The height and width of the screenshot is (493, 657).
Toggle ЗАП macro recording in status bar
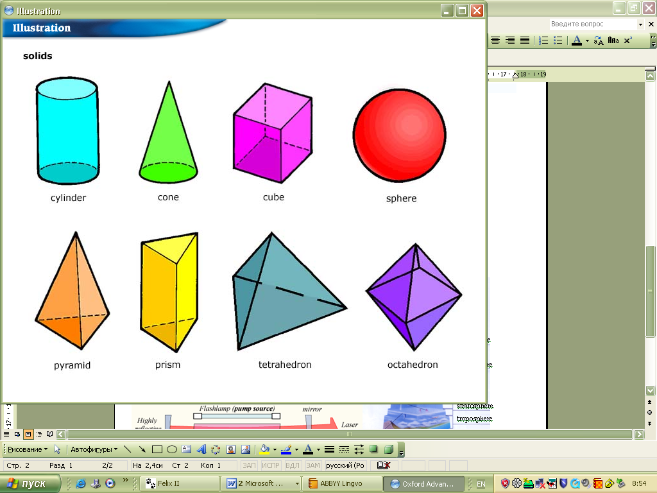click(x=249, y=465)
